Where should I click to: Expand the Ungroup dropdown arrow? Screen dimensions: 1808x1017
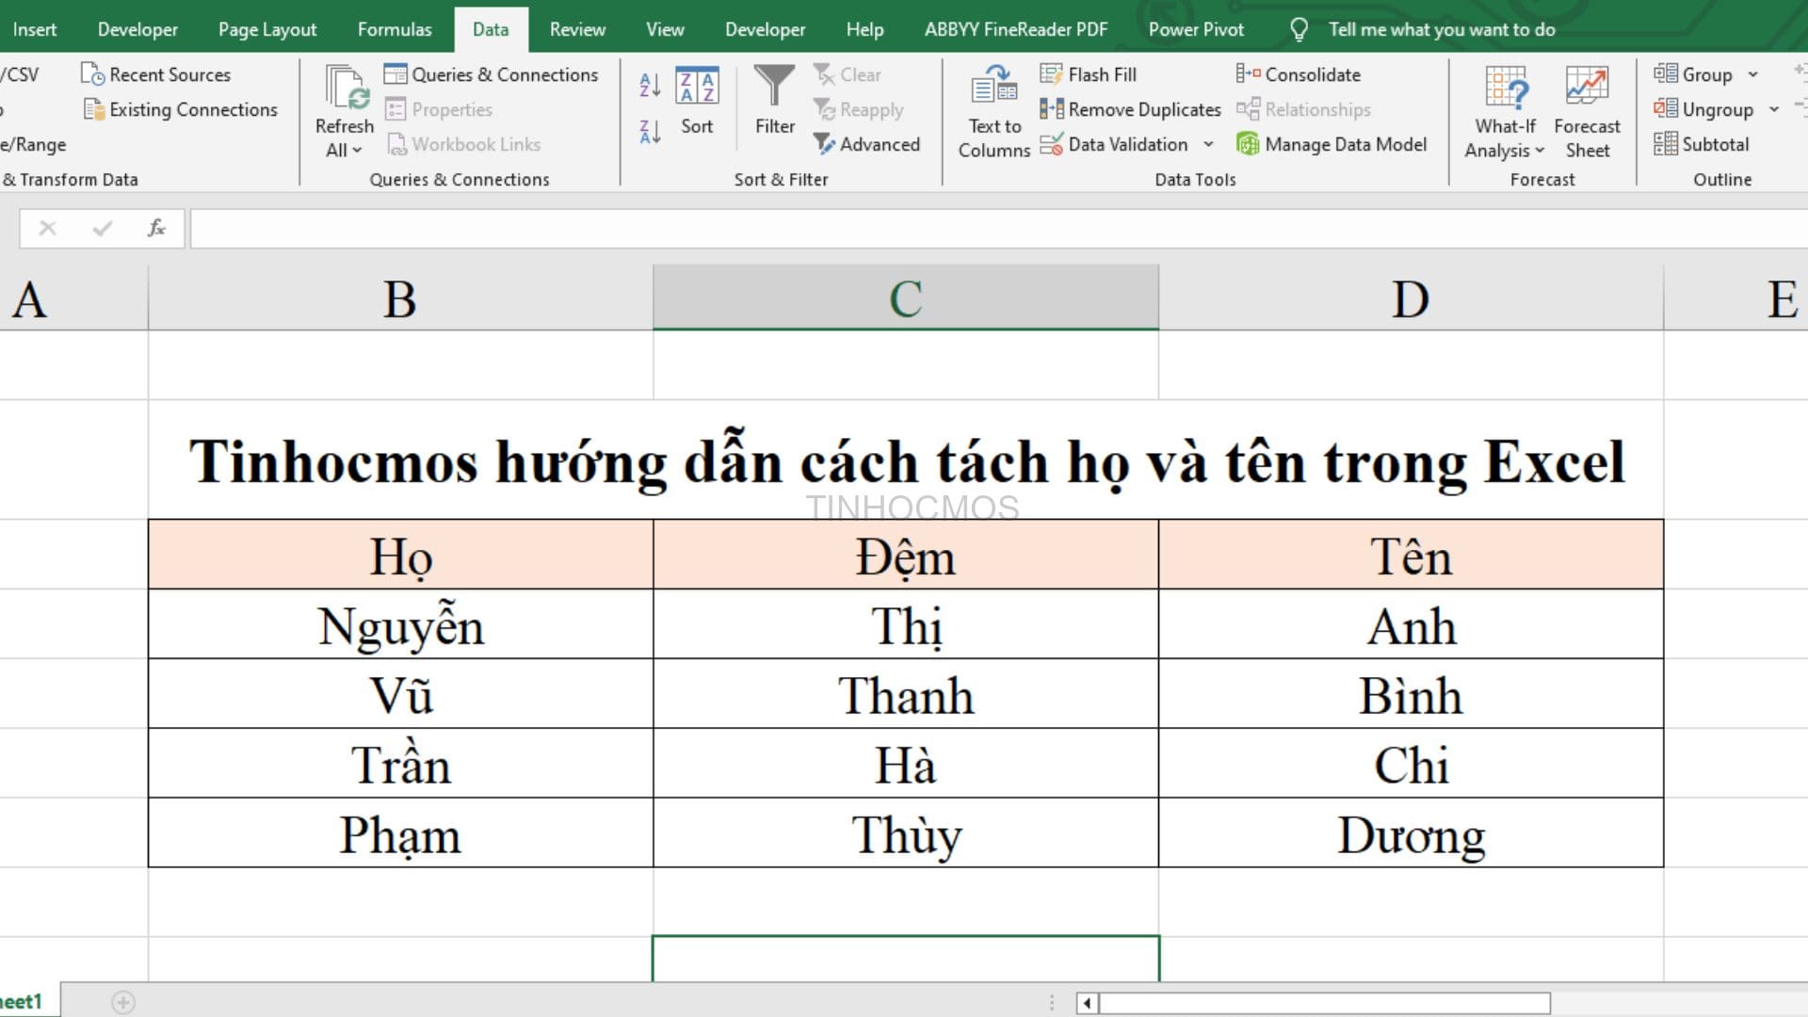[x=1774, y=109]
